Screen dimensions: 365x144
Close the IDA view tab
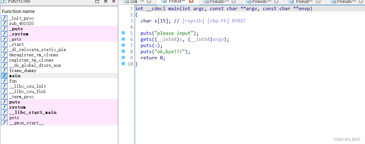149,2
